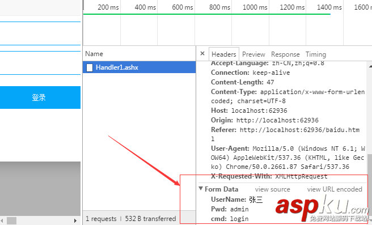Click the 800 ms timeline marker

(x=219, y=7)
